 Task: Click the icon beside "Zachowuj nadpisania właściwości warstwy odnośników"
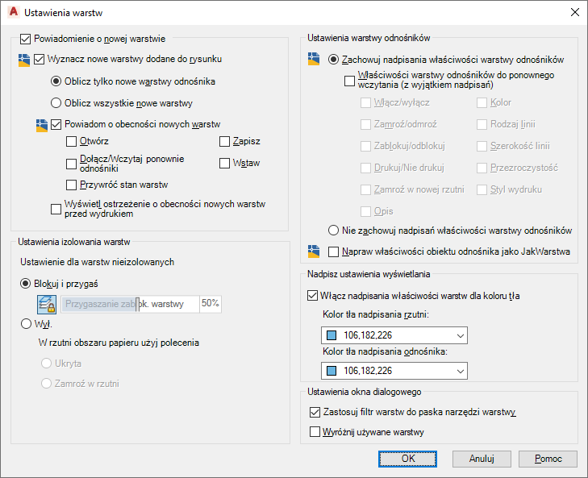point(315,59)
